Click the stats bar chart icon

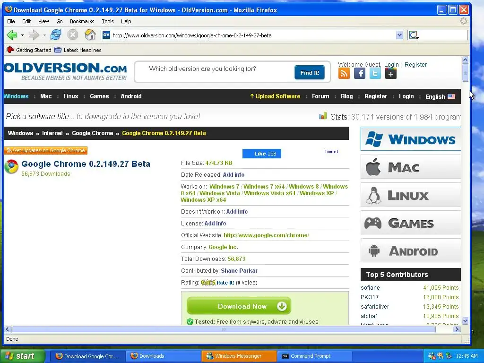[323, 116]
